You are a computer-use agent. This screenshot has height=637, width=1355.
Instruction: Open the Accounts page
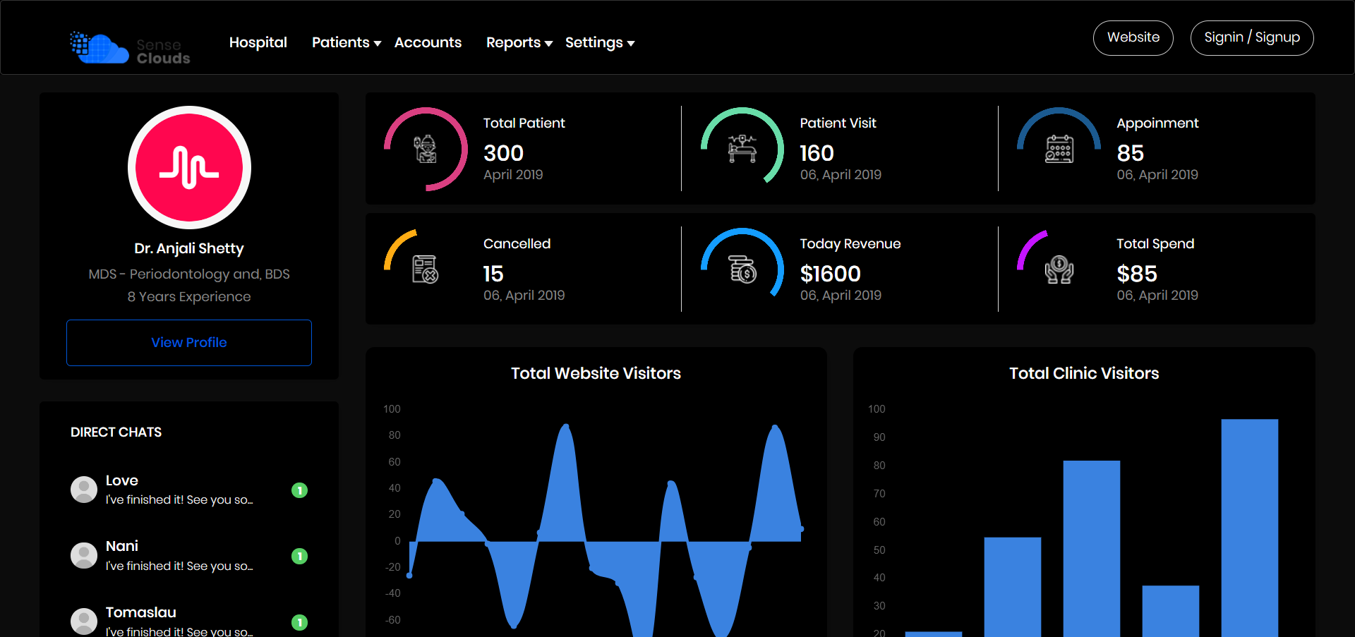(x=428, y=42)
